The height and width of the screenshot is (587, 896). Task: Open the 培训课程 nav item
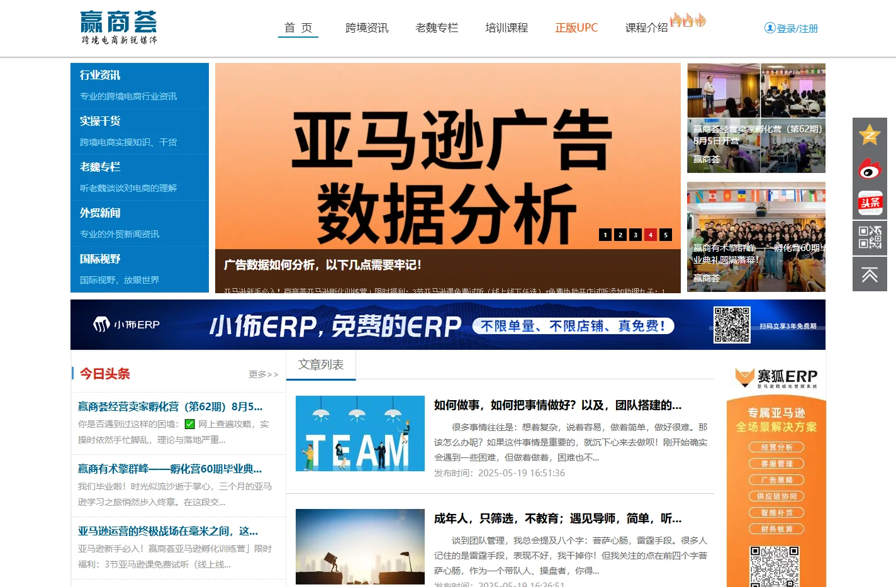[507, 28]
